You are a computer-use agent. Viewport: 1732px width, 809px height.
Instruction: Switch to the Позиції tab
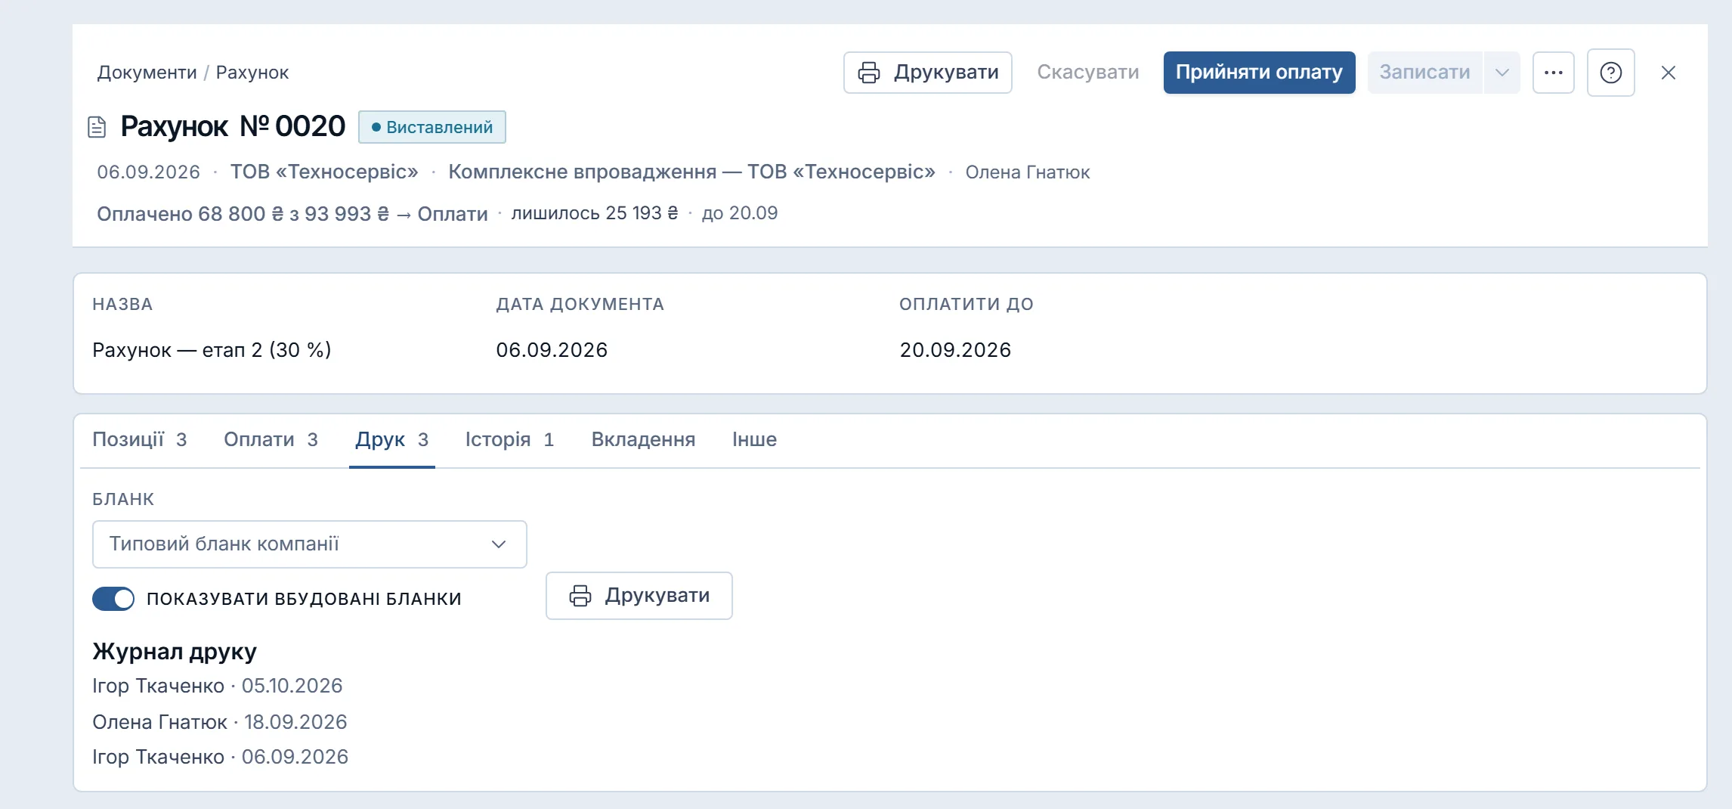pos(139,440)
